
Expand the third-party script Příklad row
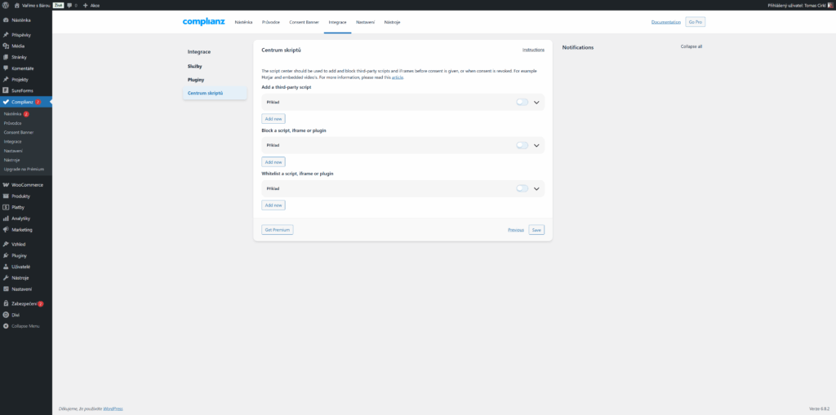tap(536, 102)
